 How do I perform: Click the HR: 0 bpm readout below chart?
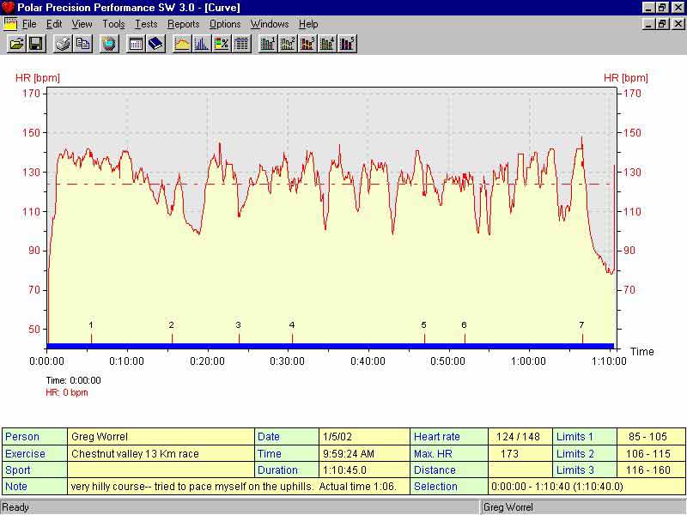tap(67, 392)
